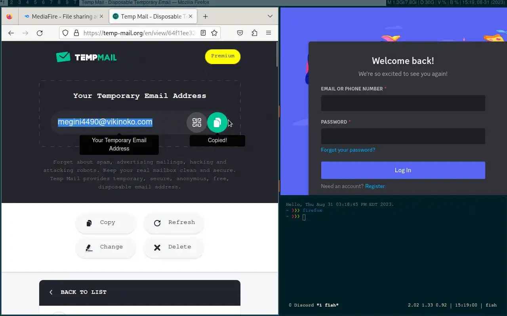Viewport: 507px width, 316px height.
Task: Click the terminal command prompt
Action: (304, 217)
